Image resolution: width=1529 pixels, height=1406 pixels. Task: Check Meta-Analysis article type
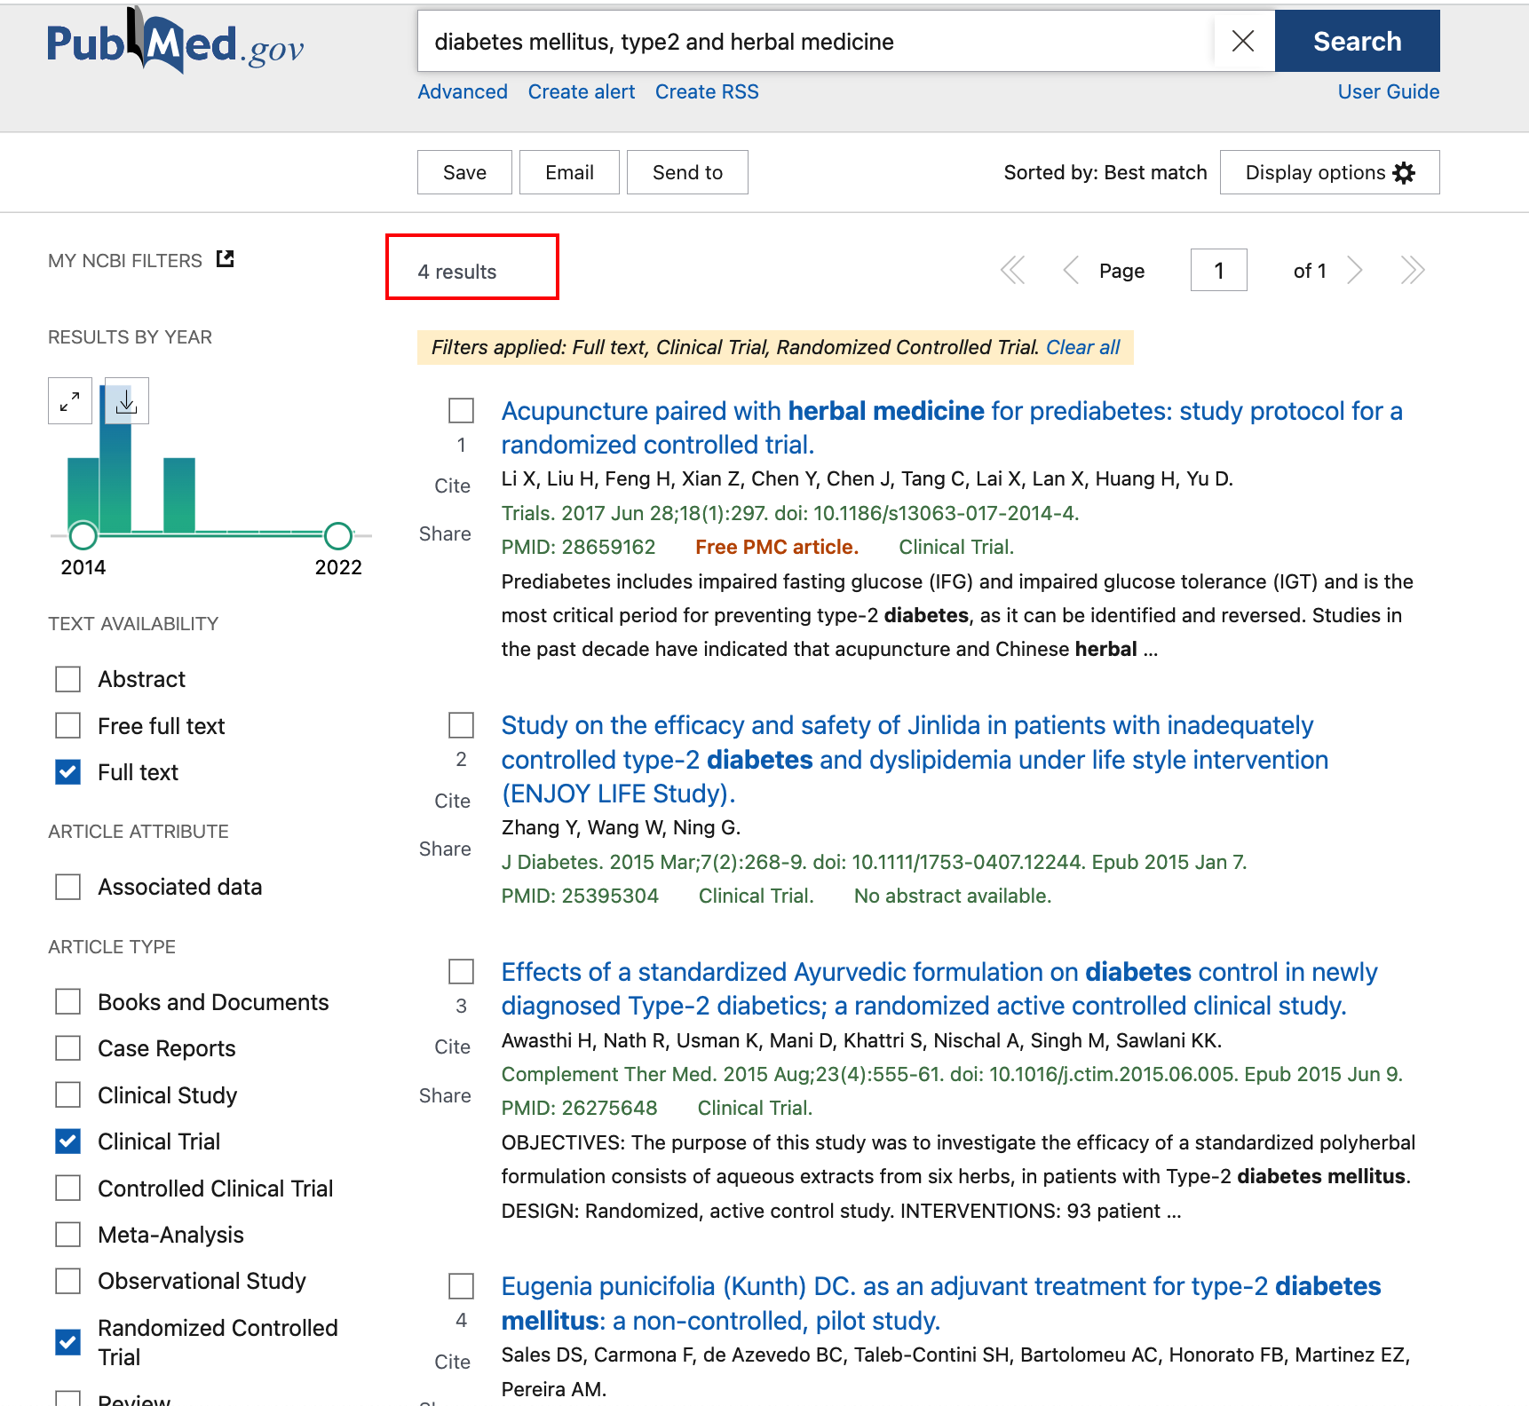68,1235
